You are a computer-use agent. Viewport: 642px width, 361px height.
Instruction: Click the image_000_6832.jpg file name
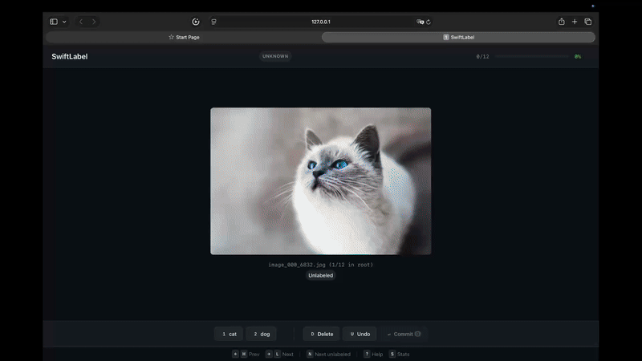(x=297, y=265)
